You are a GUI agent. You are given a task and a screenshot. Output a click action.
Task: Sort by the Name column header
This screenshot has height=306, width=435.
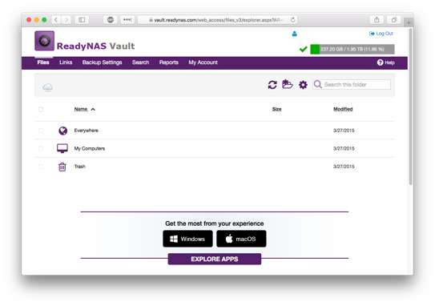81,109
